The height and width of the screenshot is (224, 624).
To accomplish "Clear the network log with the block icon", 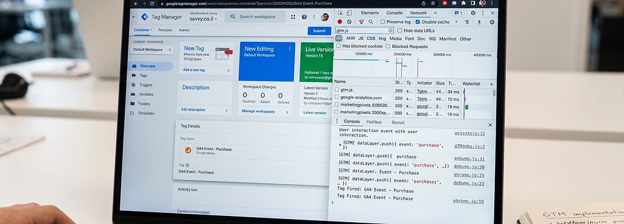I will 349,22.
